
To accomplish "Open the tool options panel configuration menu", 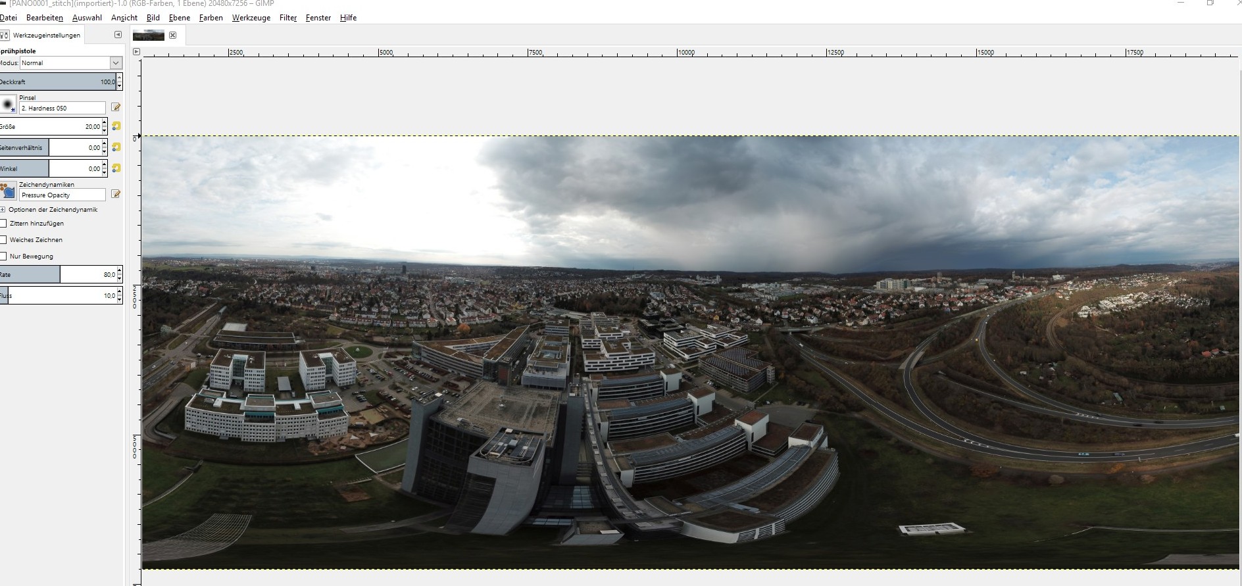I will 118,35.
